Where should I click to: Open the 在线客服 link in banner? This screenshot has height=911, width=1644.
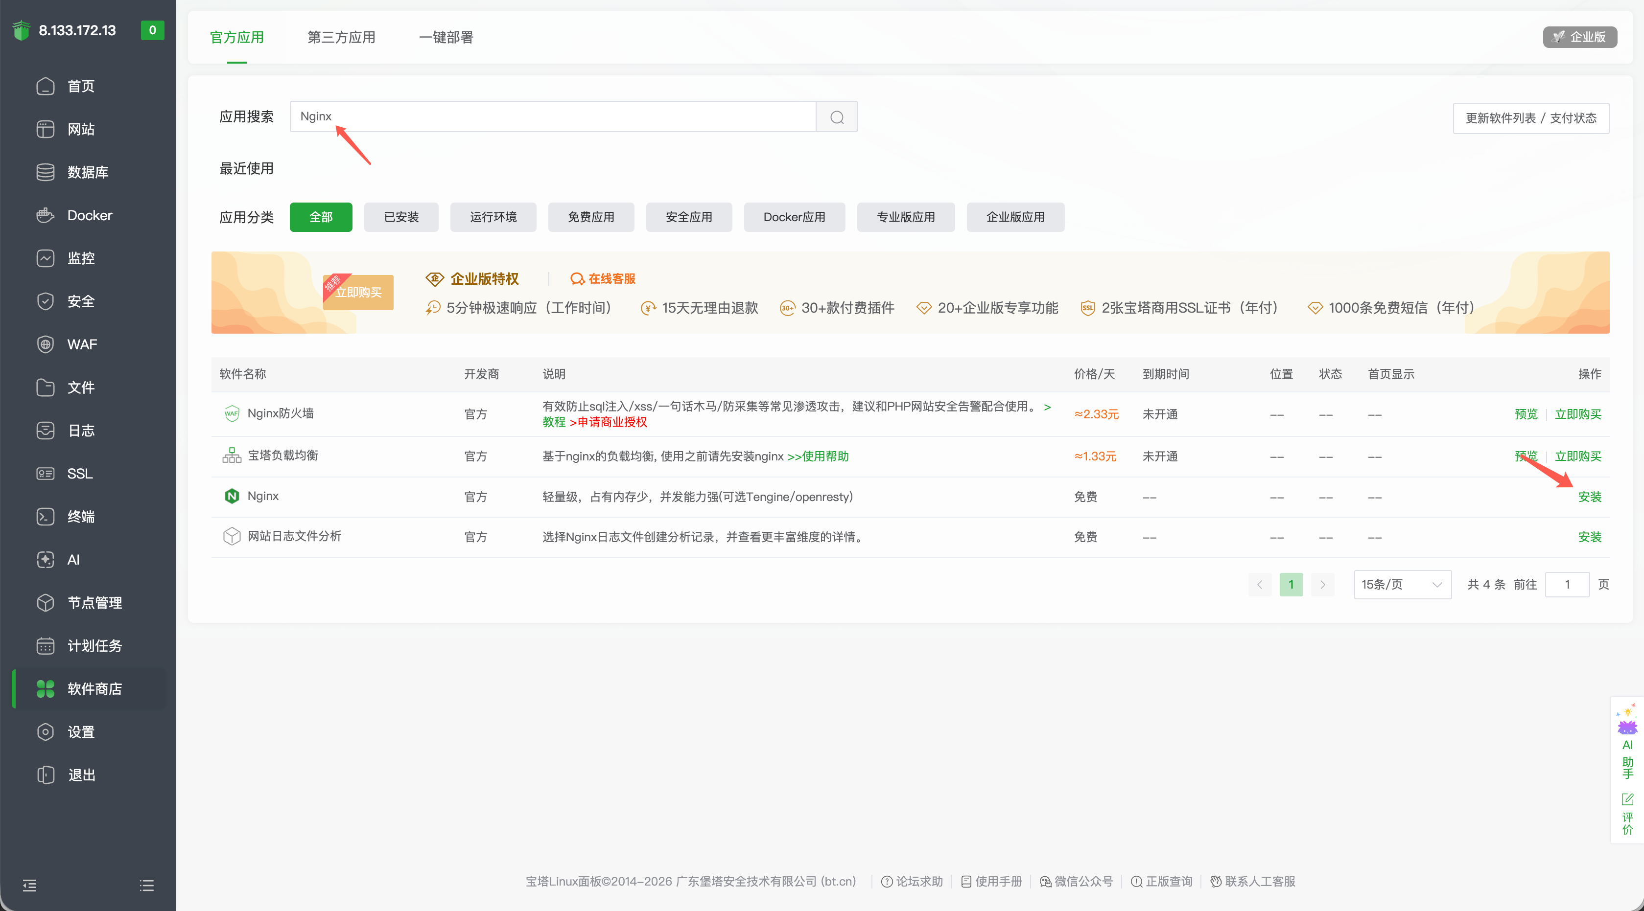pos(603,279)
